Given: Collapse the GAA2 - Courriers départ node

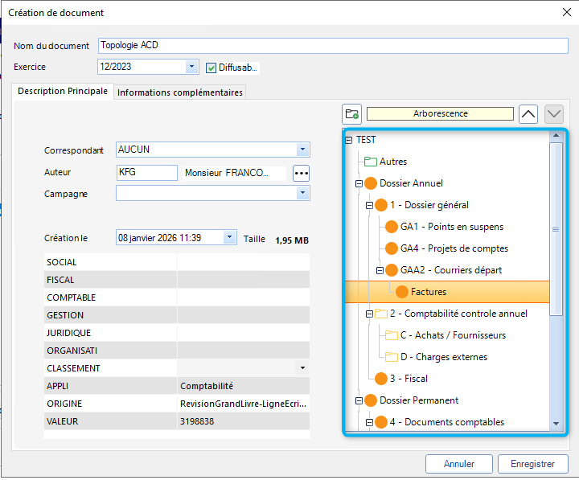Looking at the screenshot, I should pos(380,270).
